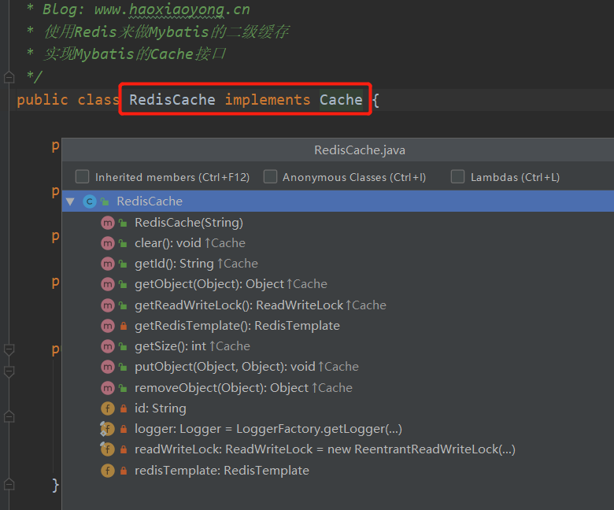Click public visibility icon of clear()

123,243
